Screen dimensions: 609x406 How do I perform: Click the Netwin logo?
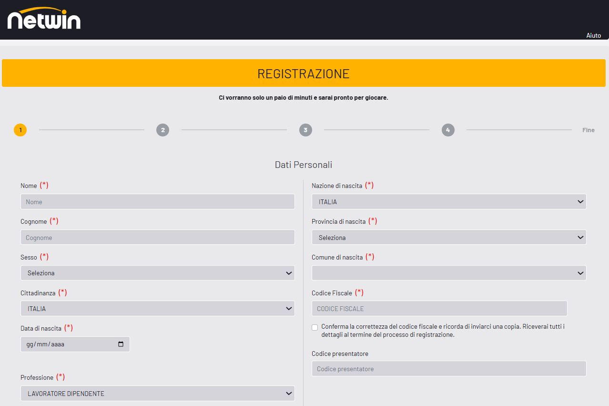tap(43, 20)
